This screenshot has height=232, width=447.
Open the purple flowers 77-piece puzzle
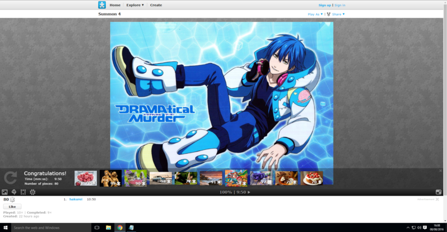point(261,178)
